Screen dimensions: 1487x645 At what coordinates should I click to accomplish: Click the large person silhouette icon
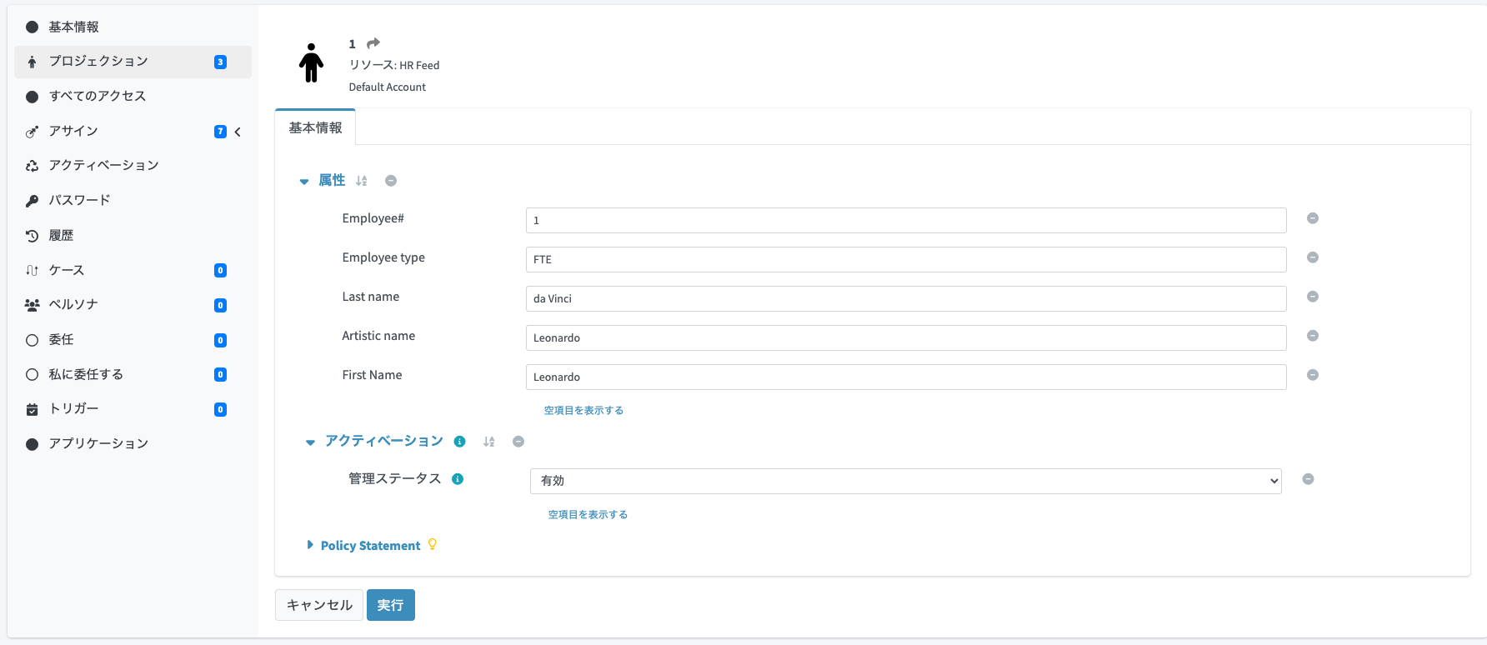point(311,63)
